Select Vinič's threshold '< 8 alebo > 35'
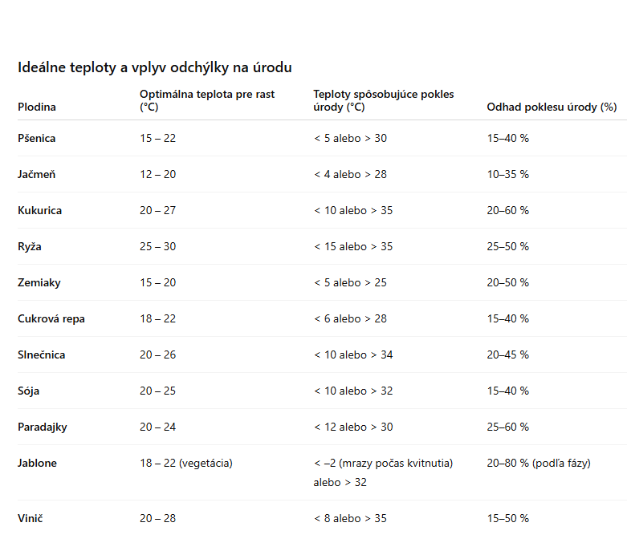 tap(350, 518)
